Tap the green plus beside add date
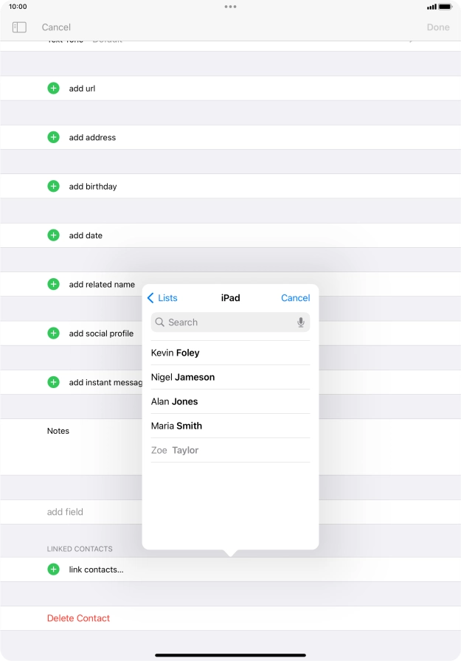This screenshot has height=661, width=461. (x=53, y=235)
